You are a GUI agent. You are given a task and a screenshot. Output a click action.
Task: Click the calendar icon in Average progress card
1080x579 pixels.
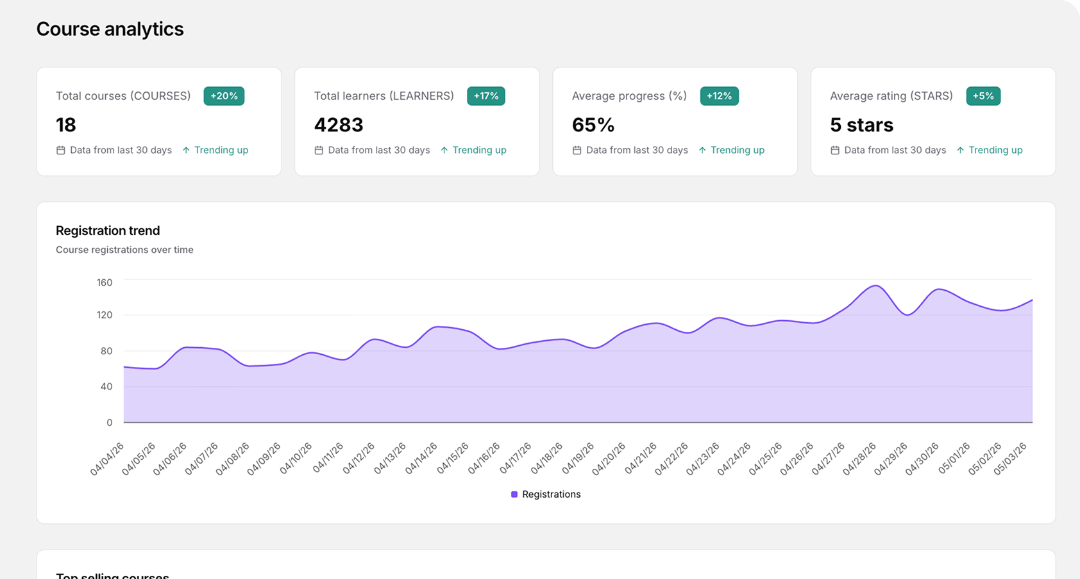tap(577, 151)
